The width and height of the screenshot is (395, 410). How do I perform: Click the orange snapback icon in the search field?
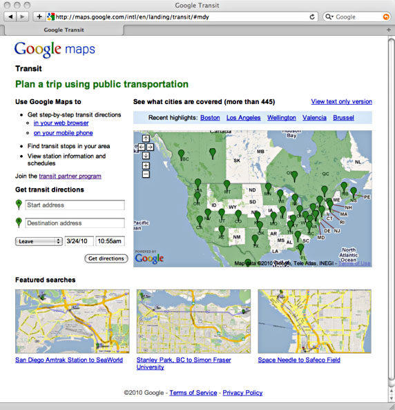(386, 17)
